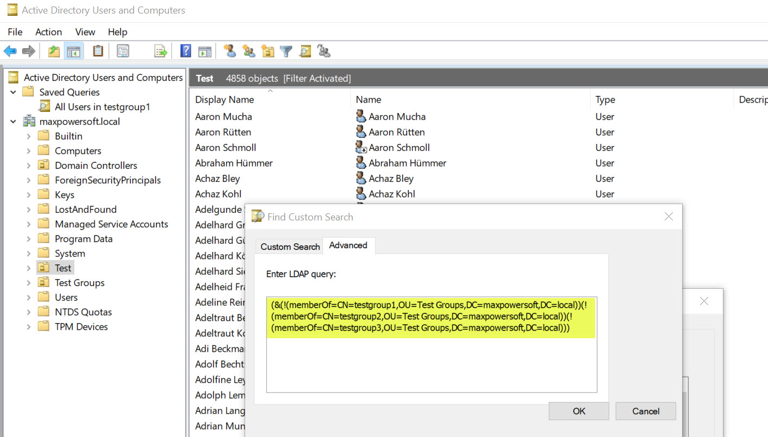Create a new user toolbar icon
The width and height of the screenshot is (768, 437).
click(230, 51)
